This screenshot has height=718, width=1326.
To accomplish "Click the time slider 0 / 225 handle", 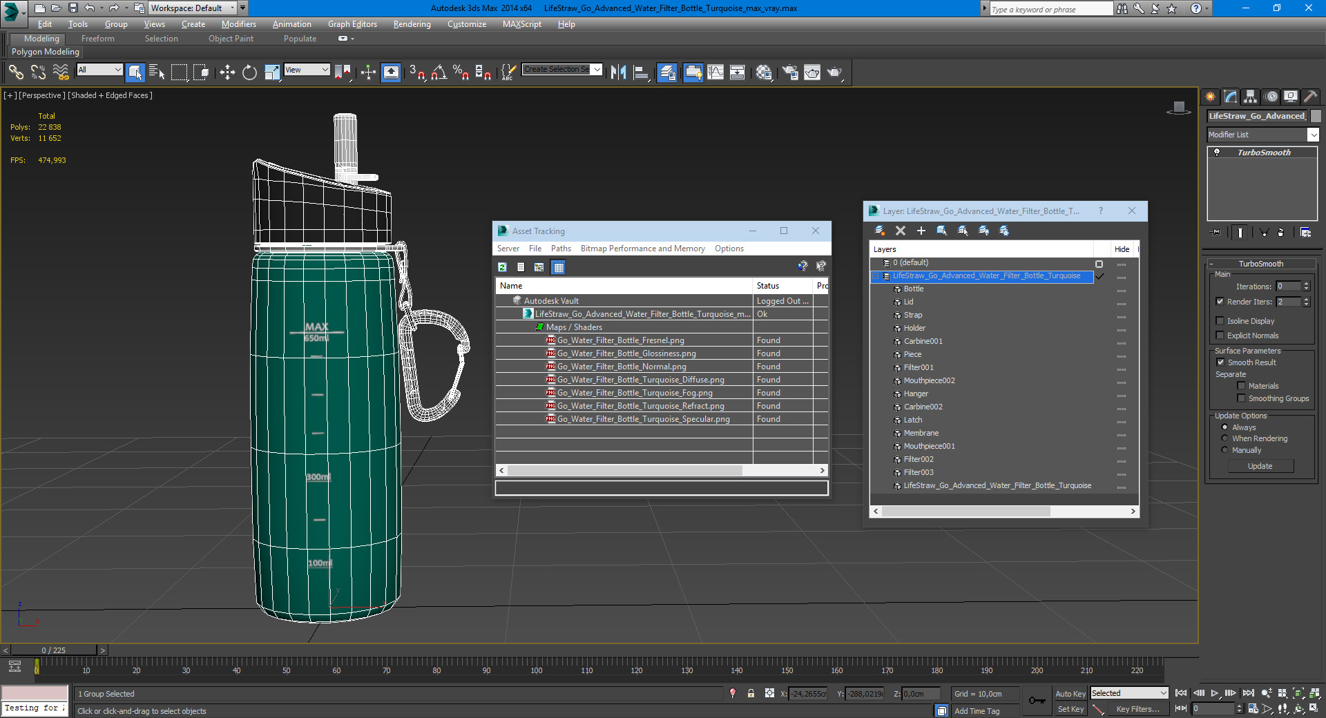I will [x=53, y=650].
